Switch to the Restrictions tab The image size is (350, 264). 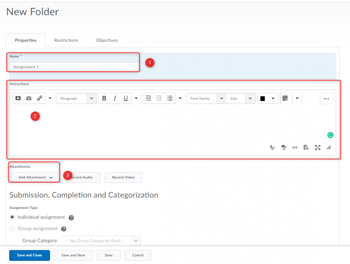66,41
